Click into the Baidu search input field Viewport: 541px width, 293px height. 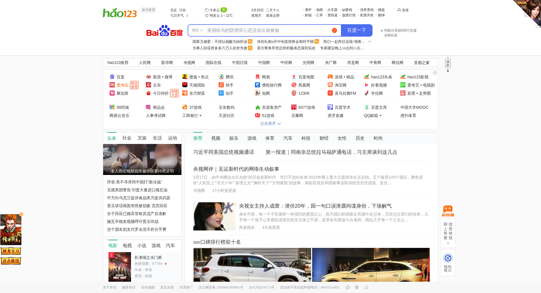pyautogui.click(x=268, y=30)
